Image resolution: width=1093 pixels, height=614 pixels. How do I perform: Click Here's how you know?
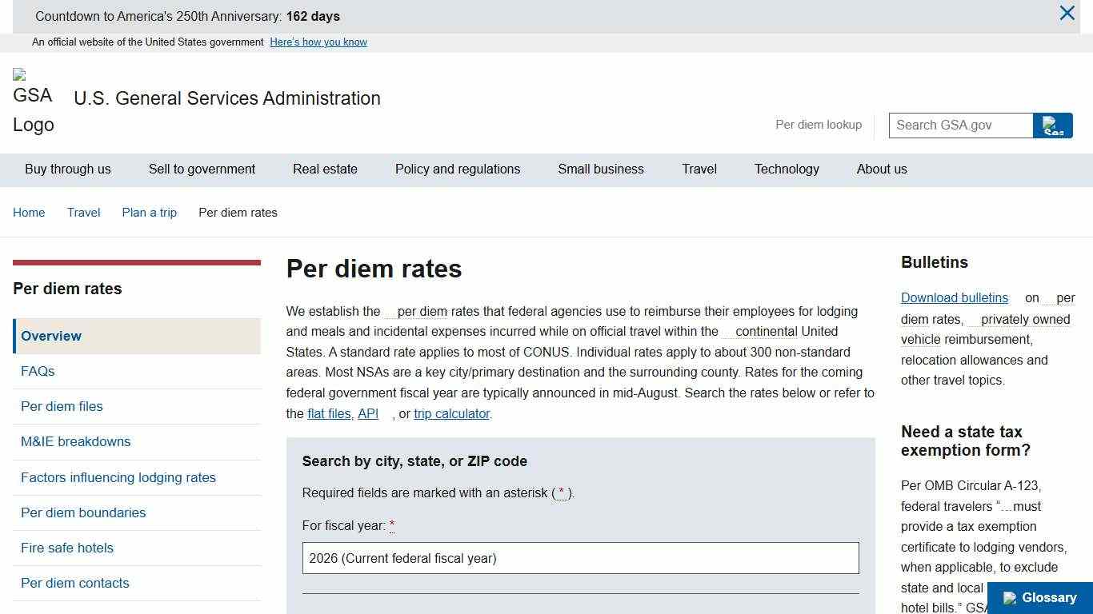[x=318, y=42]
